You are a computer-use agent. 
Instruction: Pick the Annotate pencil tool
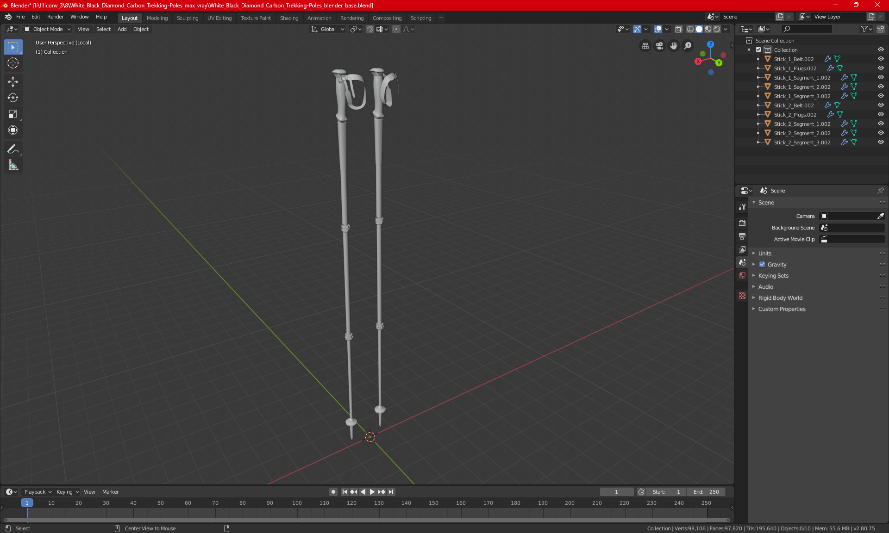pos(13,149)
